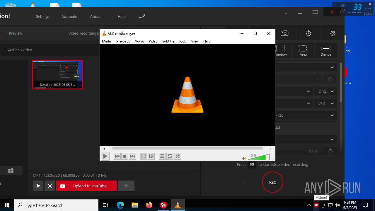Select Device recording mode

(x=326, y=50)
